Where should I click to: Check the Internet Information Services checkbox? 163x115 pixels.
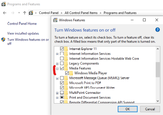point(62,54)
